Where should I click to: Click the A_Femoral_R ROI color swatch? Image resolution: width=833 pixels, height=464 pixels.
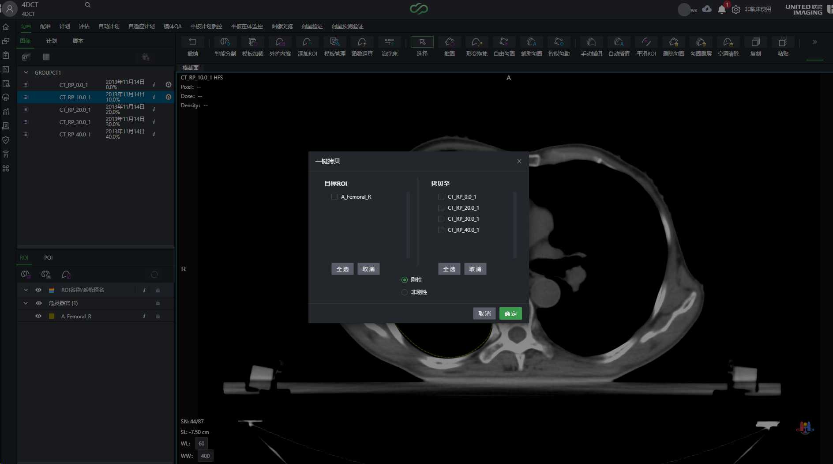click(52, 316)
